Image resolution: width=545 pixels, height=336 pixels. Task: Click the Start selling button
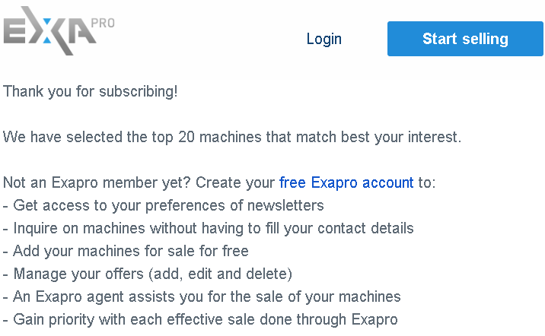click(465, 39)
